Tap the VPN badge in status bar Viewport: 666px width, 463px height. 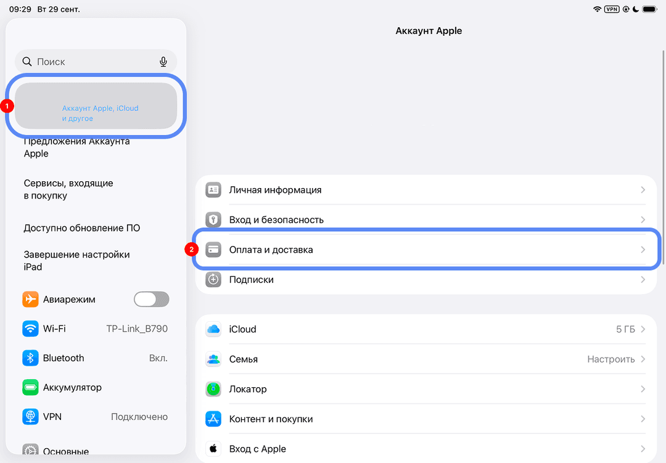click(612, 9)
